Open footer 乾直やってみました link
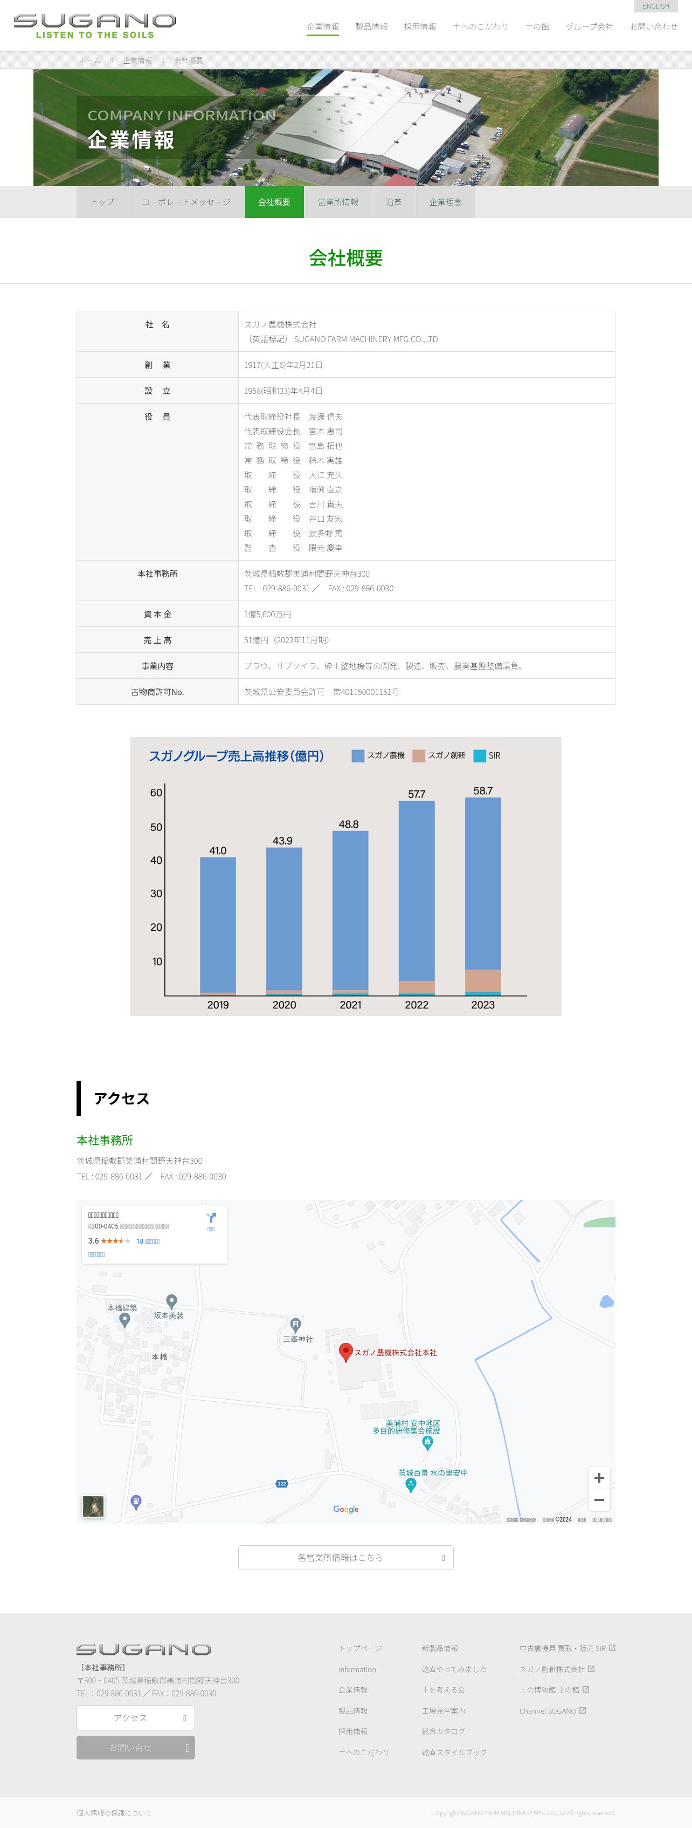The width and height of the screenshot is (692, 1828). tap(454, 1669)
